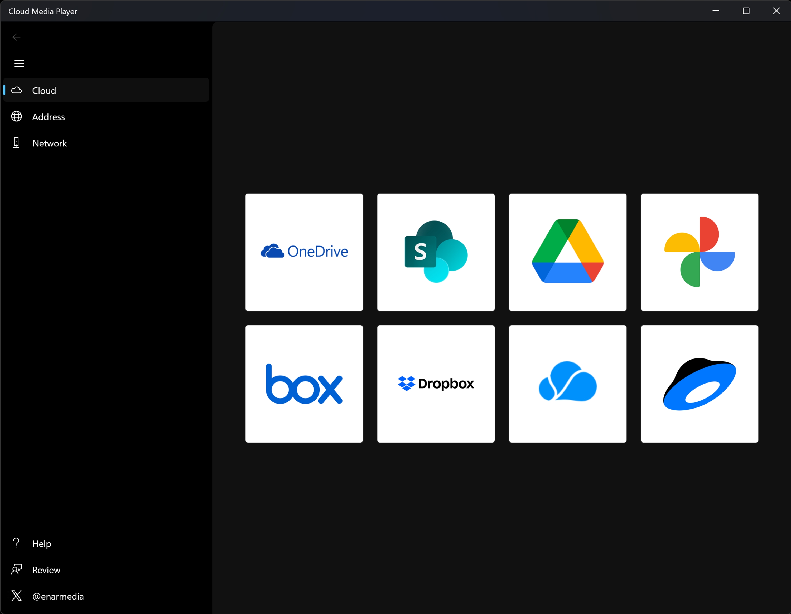The width and height of the screenshot is (791, 614).
Task: Click the globe icon beside Address
Action: tap(16, 116)
